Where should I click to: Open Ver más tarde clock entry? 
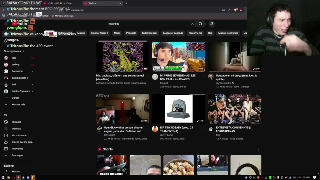point(19,135)
